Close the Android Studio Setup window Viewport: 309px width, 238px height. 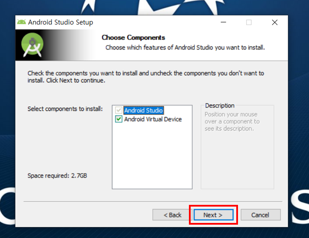click(275, 22)
